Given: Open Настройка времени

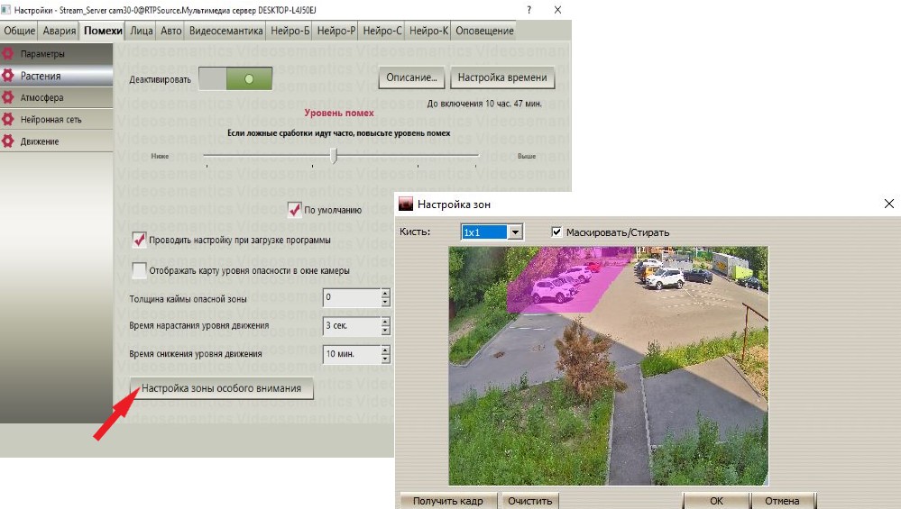Looking at the screenshot, I should (x=502, y=77).
